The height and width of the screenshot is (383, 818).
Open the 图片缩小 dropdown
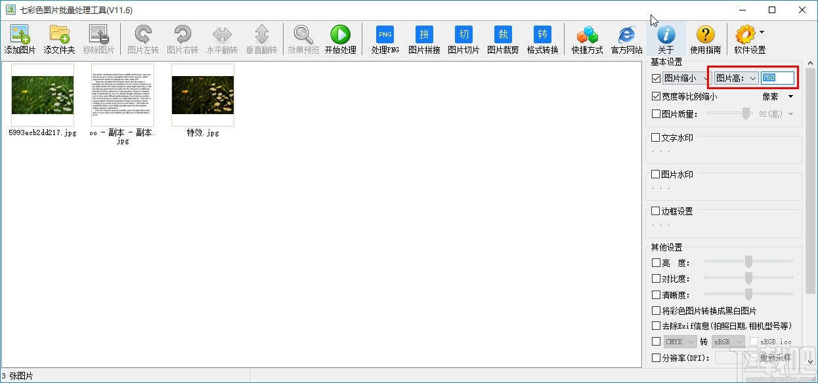click(x=687, y=78)
